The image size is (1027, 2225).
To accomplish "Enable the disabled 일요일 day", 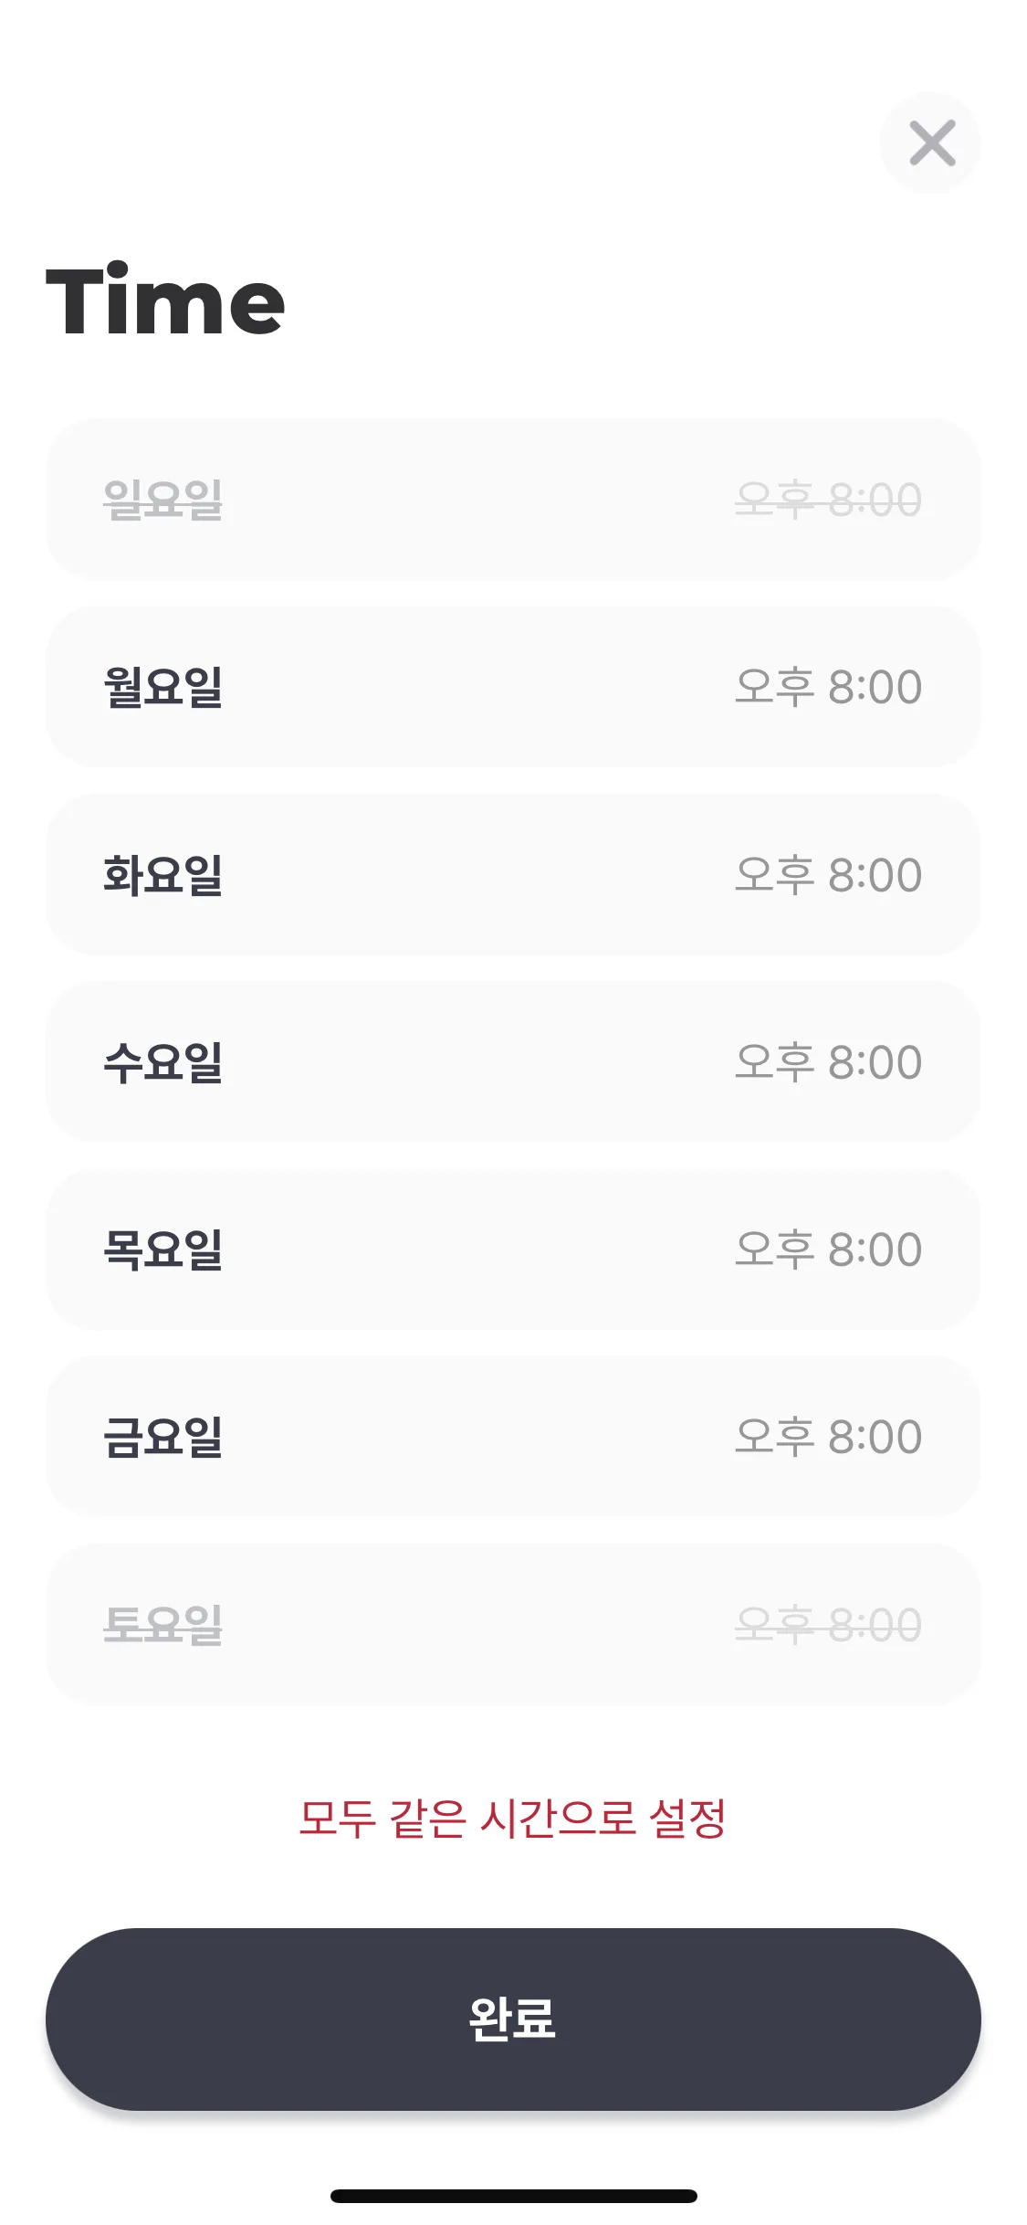I will click(x=162, y=500).
